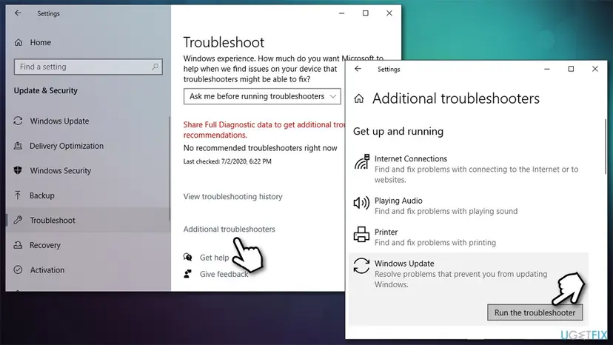Go back in the Troubleshoot Settings window
The width and height of the screenshot is (613, 345).
[18, 13]
